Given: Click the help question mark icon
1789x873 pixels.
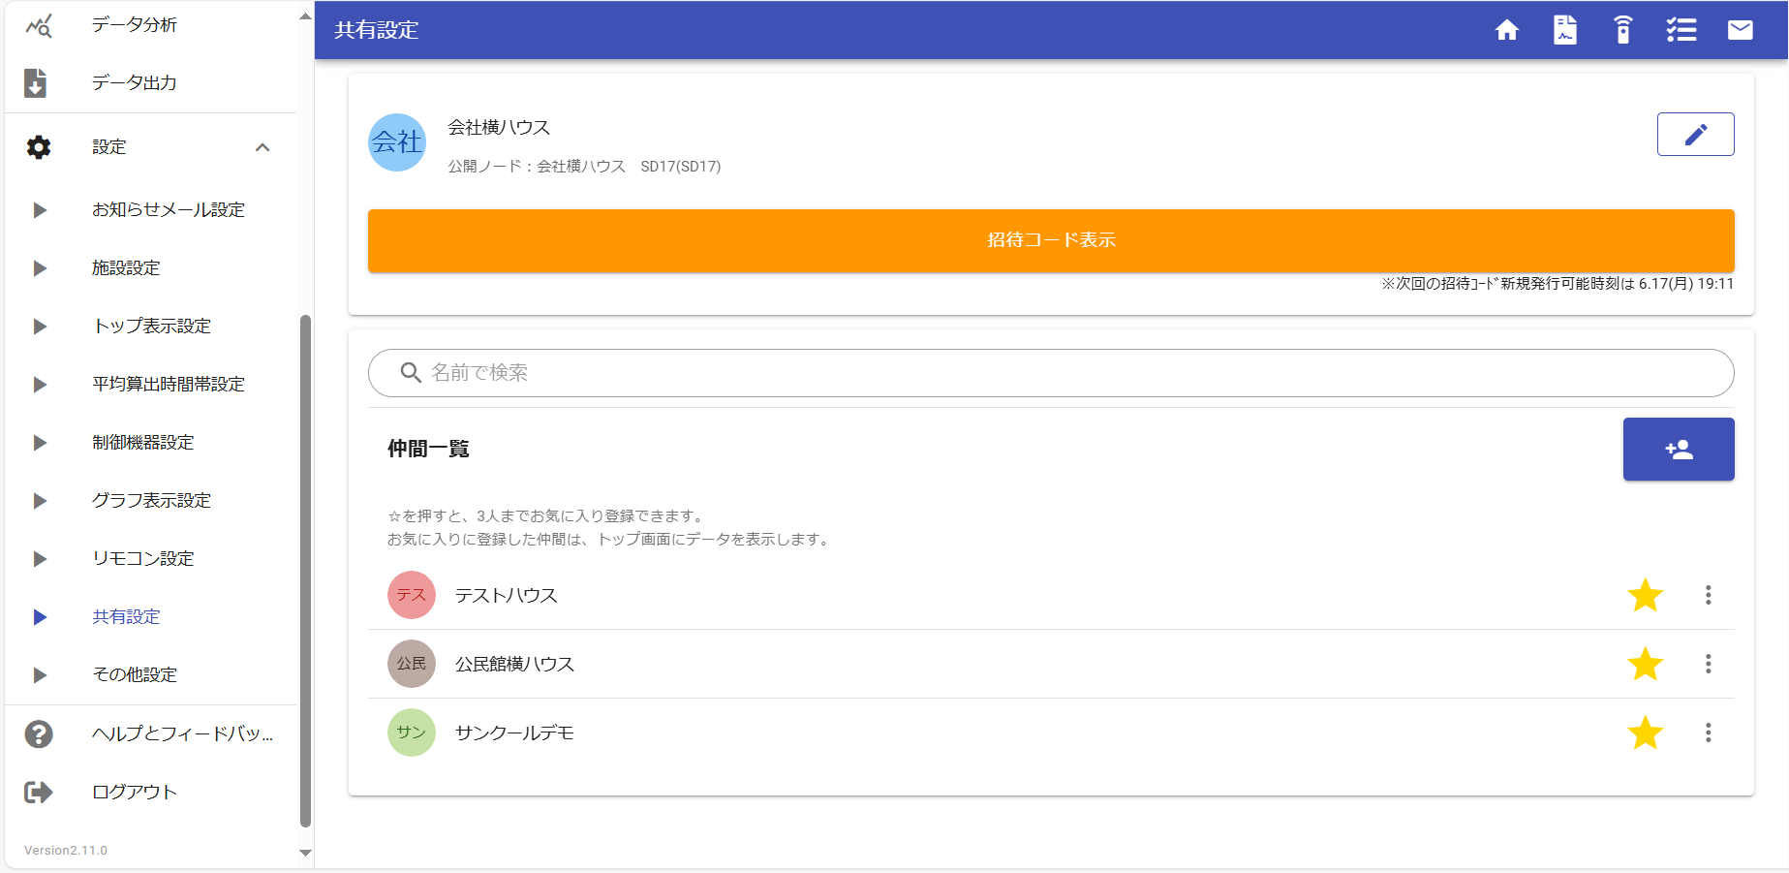Looking at the screenshot, I should coord(39,734).
